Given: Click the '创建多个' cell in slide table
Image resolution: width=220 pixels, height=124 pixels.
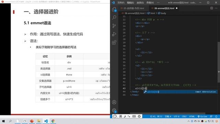Looking at the screenshot, I should (45, 99).
